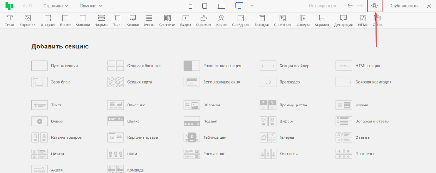Image resolution: width=436 pixels, height=173 pixels.
Task: Choose Карточка товара template
Action: 133,137
